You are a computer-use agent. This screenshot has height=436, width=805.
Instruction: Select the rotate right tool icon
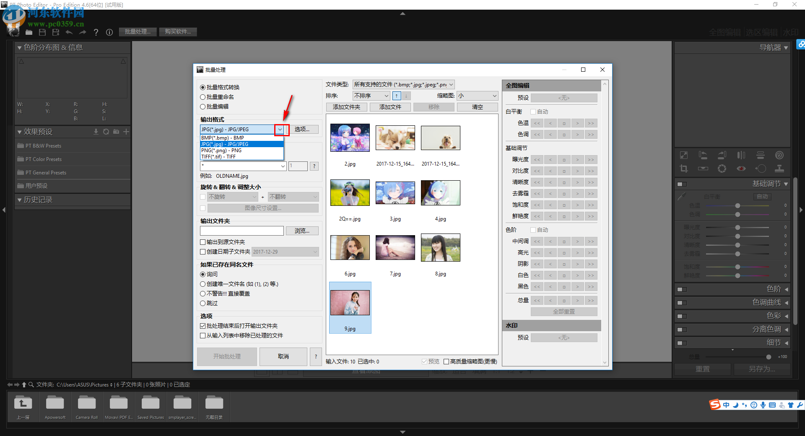point(722,156)
